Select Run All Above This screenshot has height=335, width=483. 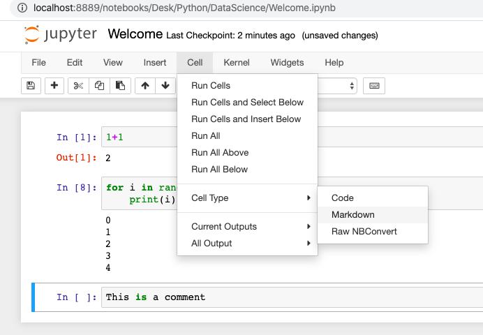coord(247,153)
